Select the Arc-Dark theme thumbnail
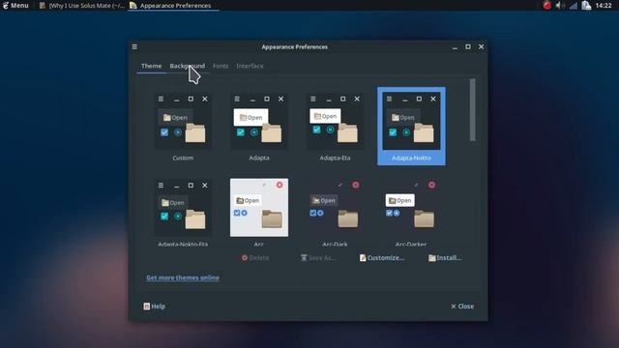The width and height of the screenshot is (619, 348). 336,208
